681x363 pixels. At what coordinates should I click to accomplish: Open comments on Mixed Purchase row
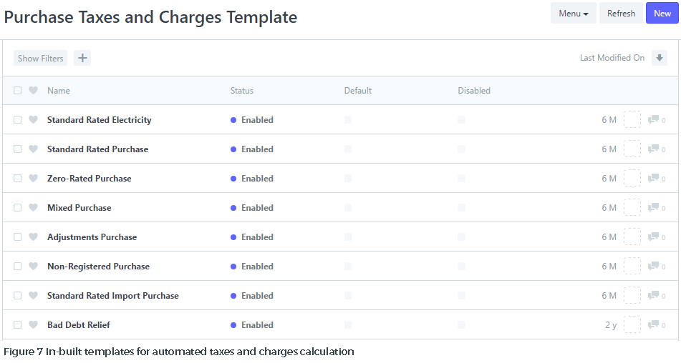[x=657, y=208]
